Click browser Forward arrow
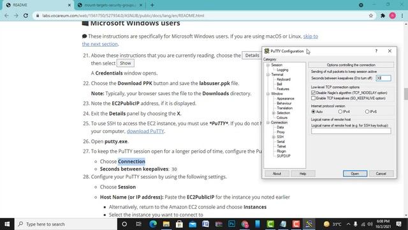Screen dimensions: 408x230 pos(16,15)
